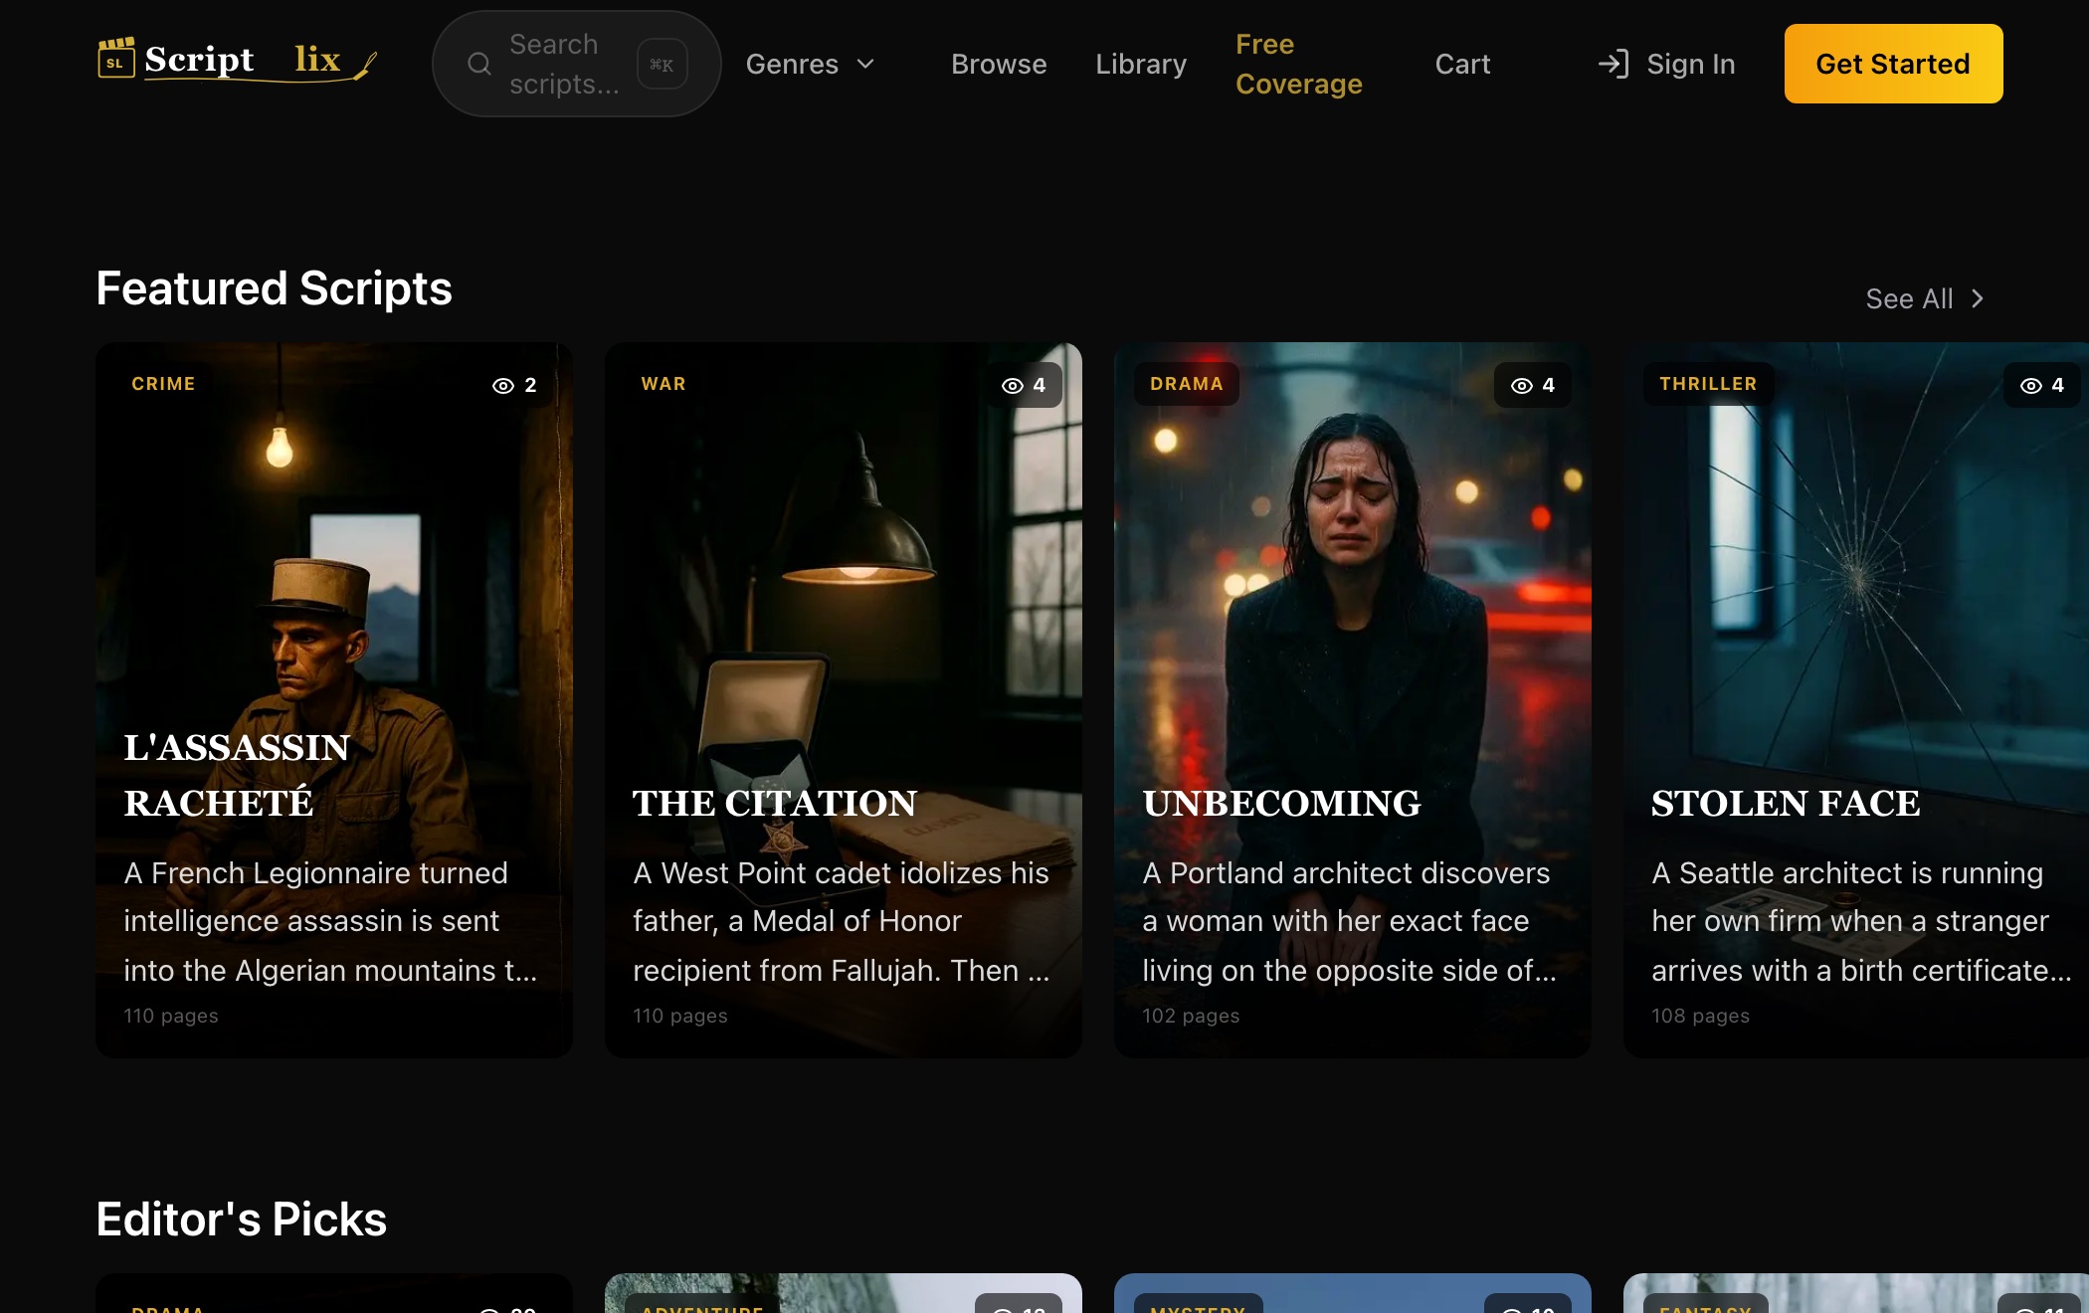The height and width of the screenshot is (1313, 2089).
Task: Open the STOLEN FACE script title
Action: pyautogui.click(x=1786, y=803)
